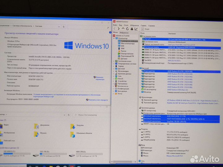Image resolution: width=223 pixels, height=167 pixels.
Task: Expand the Хранение данных tree node
Action: [x=114, y=74]
